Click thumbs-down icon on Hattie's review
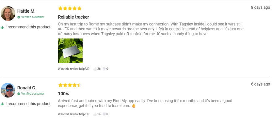The height and width of the screenshot is (122, 272). click(x=104, y=69)
